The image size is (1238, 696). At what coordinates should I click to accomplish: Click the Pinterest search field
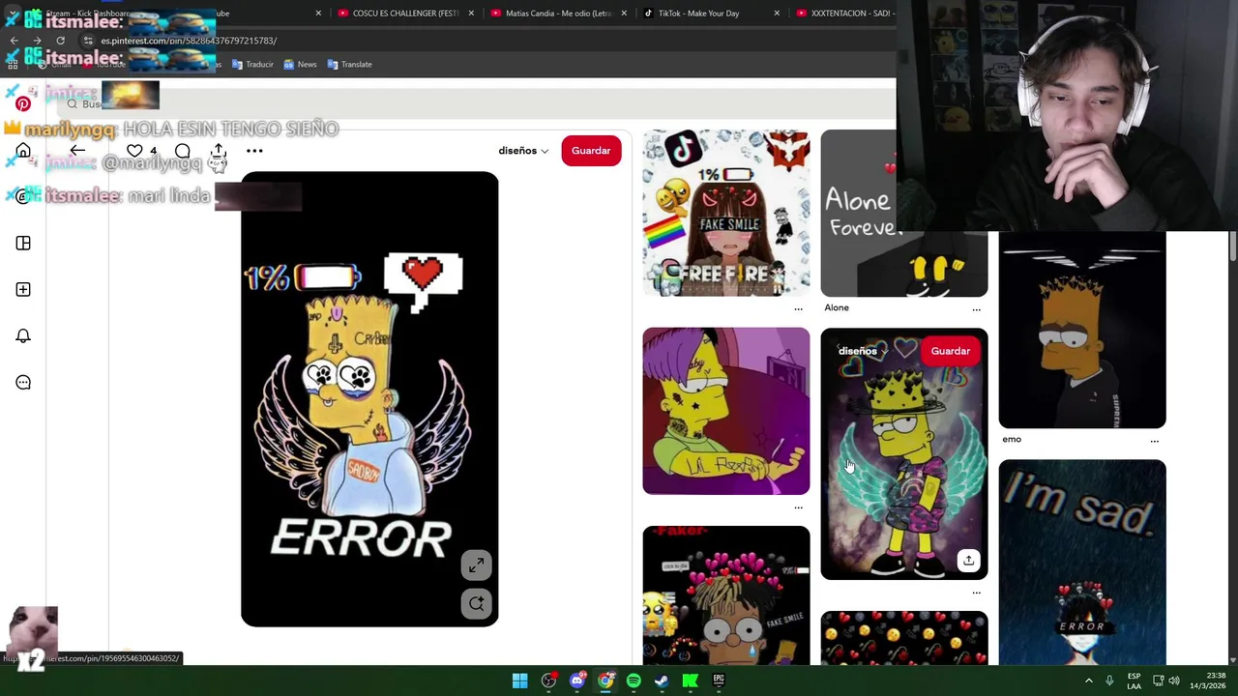point(474,103)
